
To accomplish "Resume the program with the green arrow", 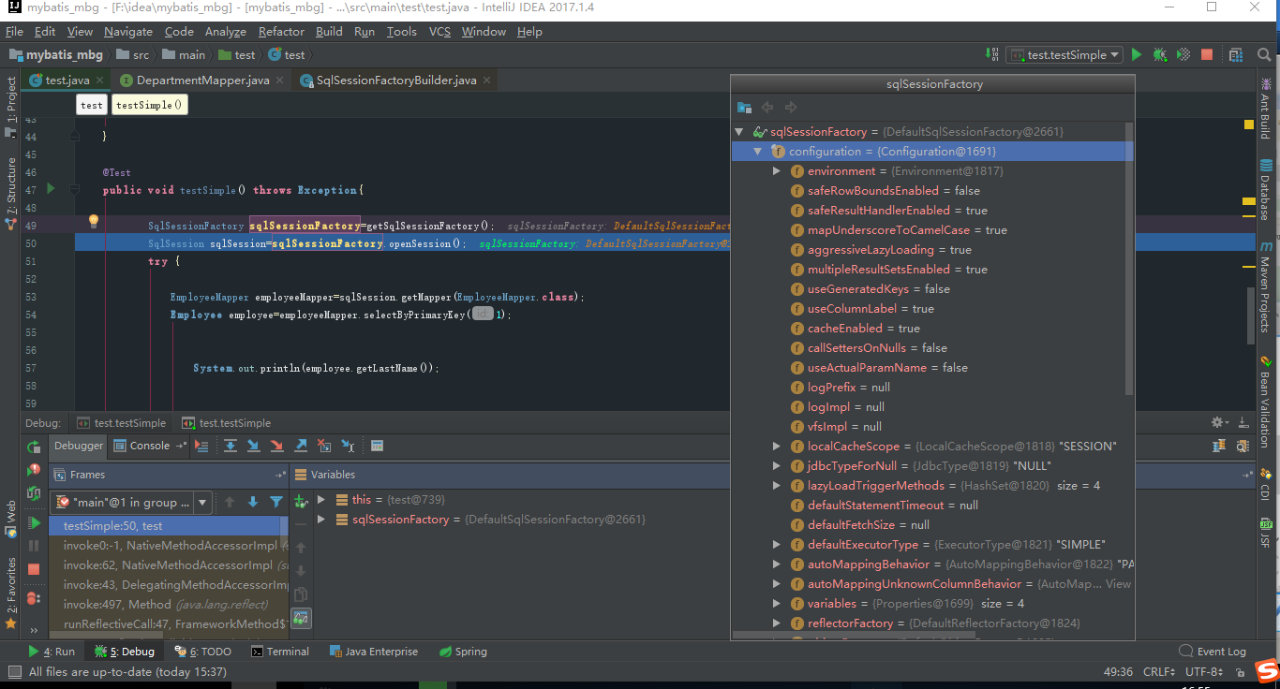I will tap(33, 524).
